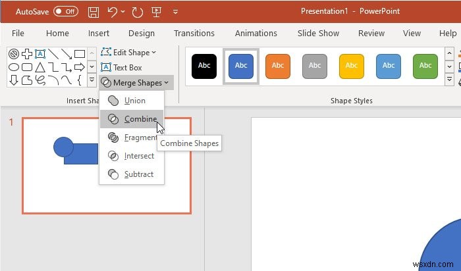
Task: Select the Oval shape in gallery
Action: pyautogui.click(x=14, y=67)
